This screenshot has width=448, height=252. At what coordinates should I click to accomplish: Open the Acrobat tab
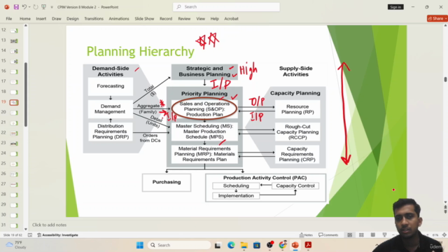pos(231,19)
